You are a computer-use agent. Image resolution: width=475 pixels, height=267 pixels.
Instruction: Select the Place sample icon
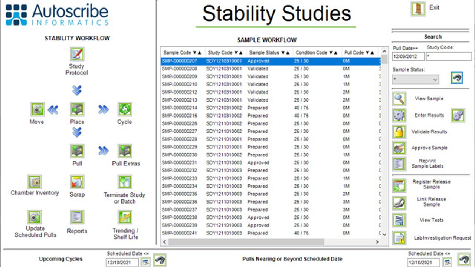[77, 109]
